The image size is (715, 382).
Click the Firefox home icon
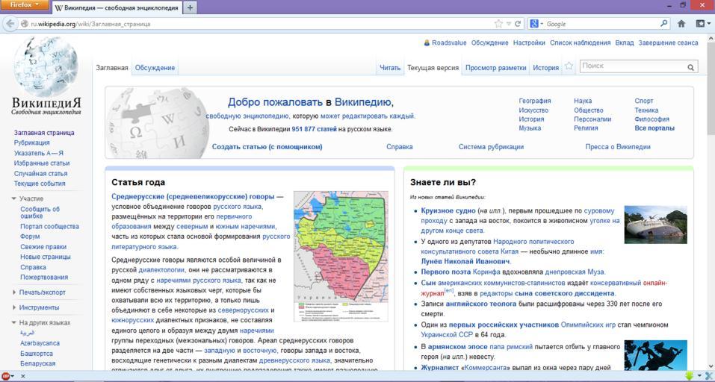(x=681, y=24)
